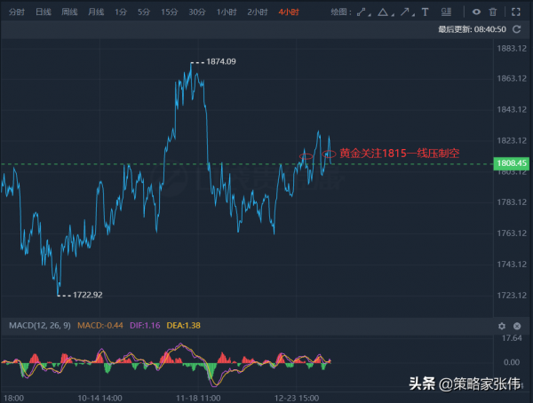The width and height of the screenshot is (533, 403).
Task: Select the 2小时 timeframe
Action: [x=258, y=12]
